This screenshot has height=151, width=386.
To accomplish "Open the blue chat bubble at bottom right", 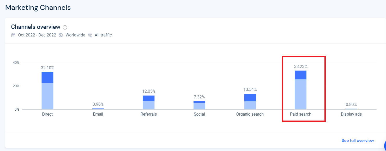I will click(384, 145).
